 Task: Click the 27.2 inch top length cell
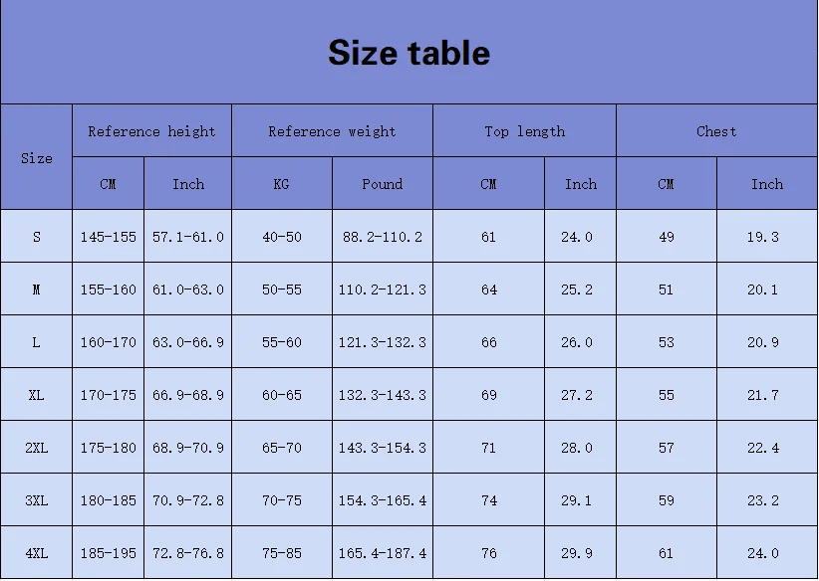(577, 395)
